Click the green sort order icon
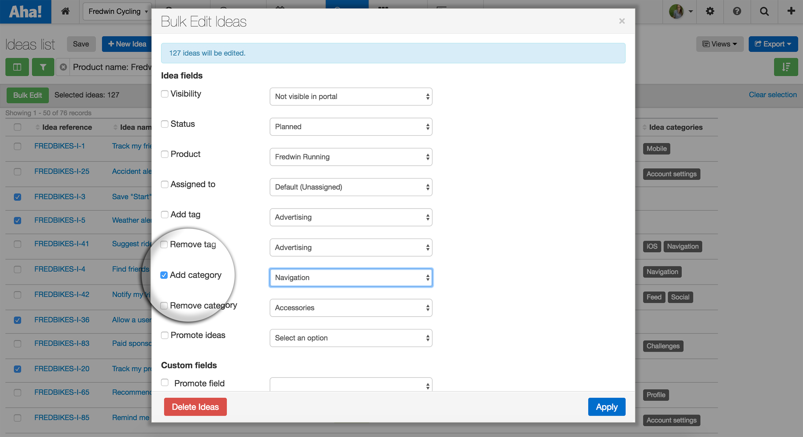803x437 pixels. [x=786, y=67]
